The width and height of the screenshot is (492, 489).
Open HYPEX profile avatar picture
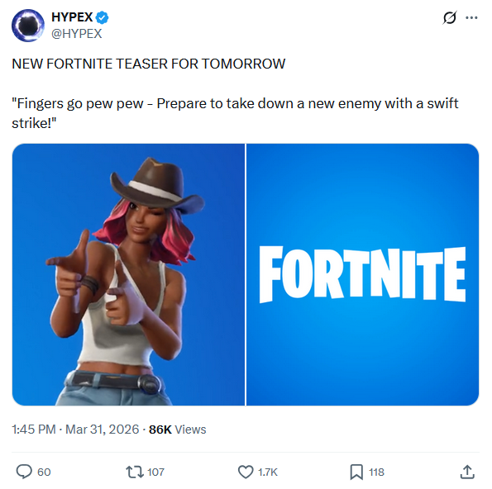(28, 26)
